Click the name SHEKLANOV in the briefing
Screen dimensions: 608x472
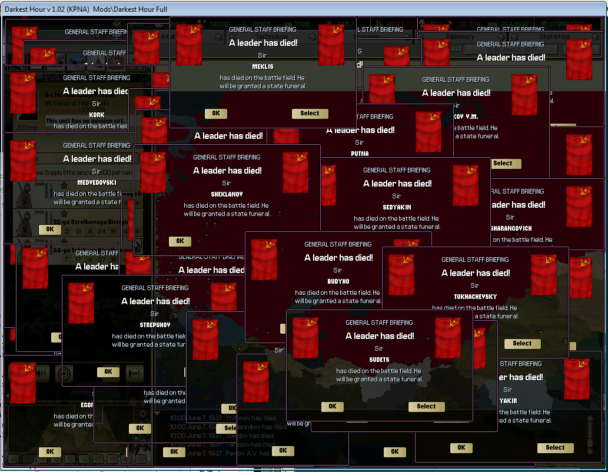click(227, 194)
